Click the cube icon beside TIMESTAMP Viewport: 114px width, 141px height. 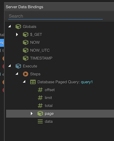[x=25, y=58]
